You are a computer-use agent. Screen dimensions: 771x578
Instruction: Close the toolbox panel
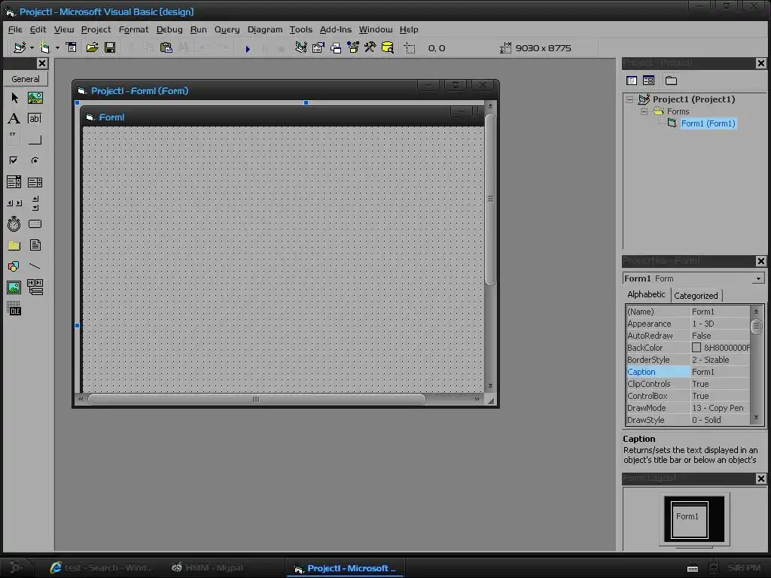(x=42, y=63)
